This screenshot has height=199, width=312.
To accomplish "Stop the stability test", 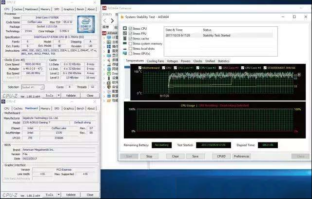I will (149, 156).
